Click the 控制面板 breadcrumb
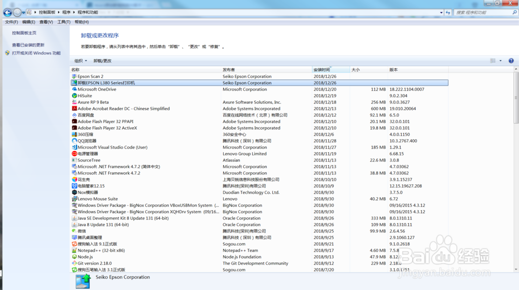 click(x=47, y=12)
